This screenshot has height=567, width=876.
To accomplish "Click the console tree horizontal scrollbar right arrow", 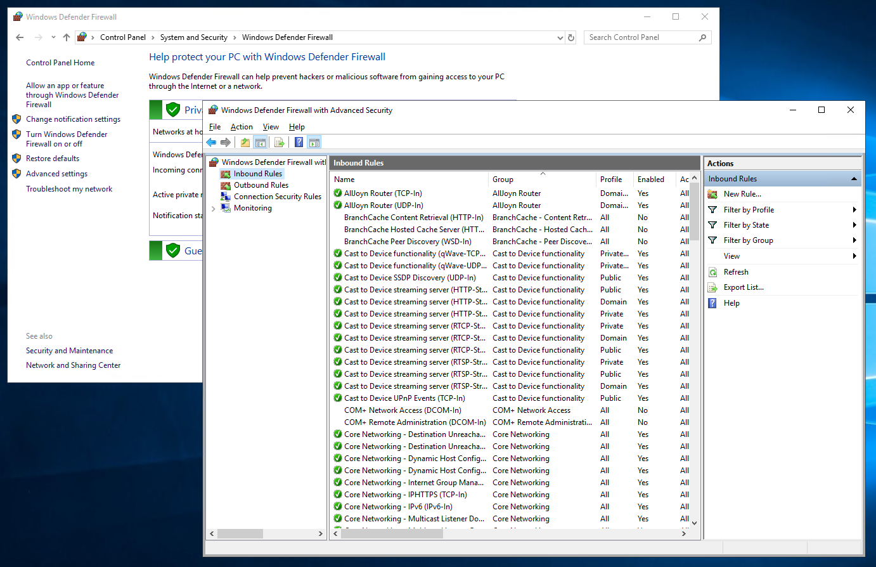I will 320,534.
